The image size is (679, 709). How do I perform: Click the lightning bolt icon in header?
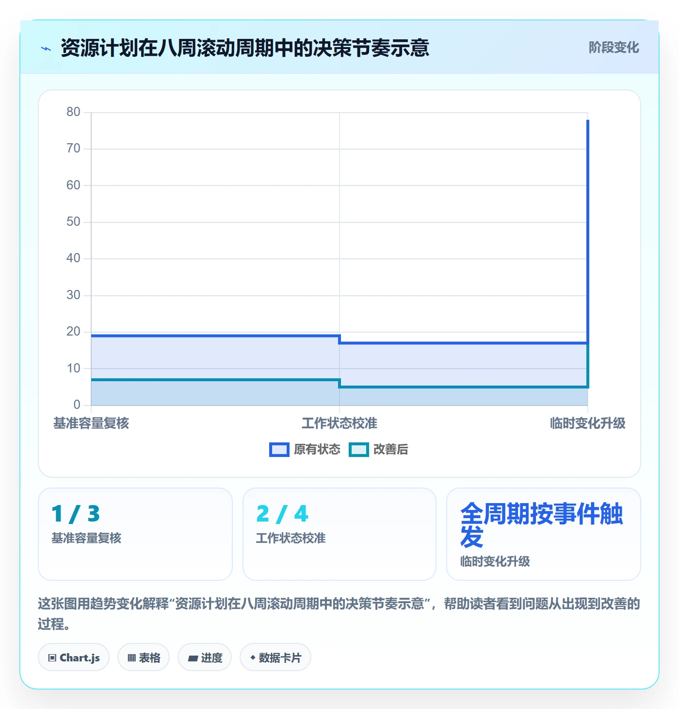tap(46, 49)
